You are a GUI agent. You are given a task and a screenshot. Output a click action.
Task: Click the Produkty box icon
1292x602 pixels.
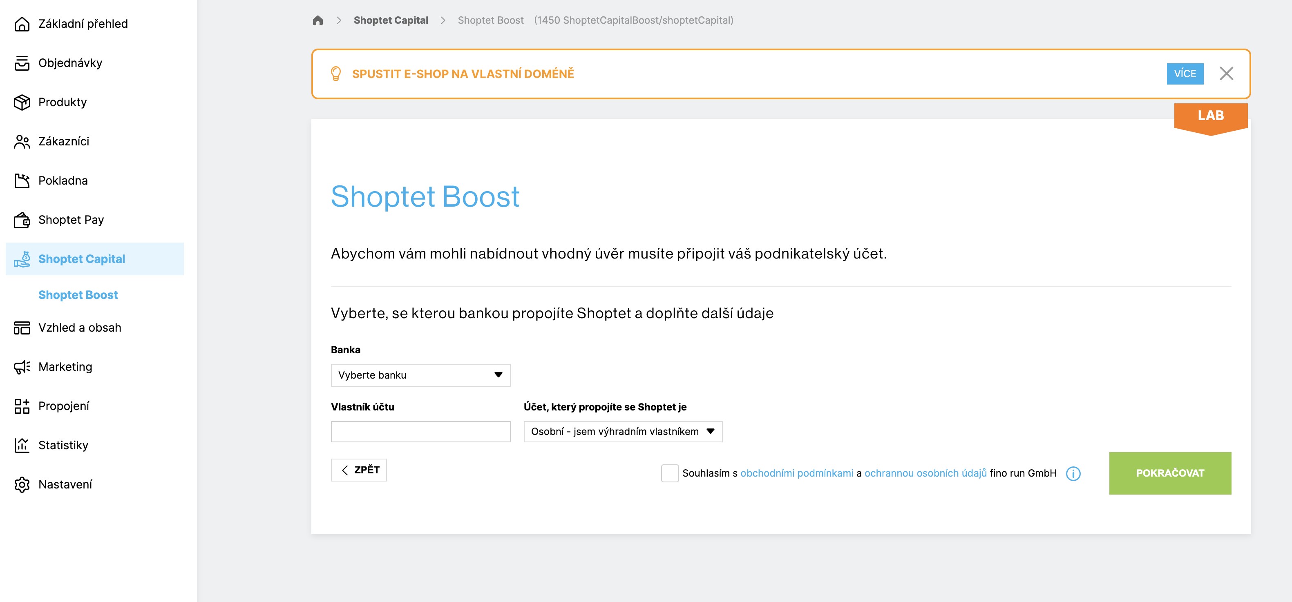pos(22,102)
